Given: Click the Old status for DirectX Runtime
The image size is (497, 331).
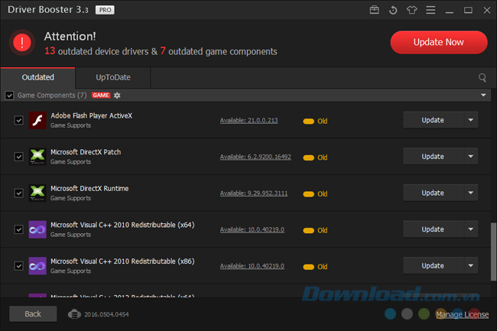Looking at the screenshot, I should click(x=315, y=194).
